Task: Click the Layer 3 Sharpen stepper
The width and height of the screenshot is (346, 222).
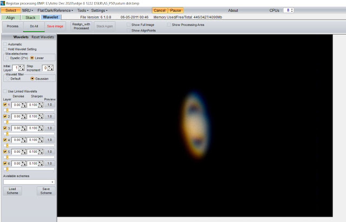Action: pos(41,128)
